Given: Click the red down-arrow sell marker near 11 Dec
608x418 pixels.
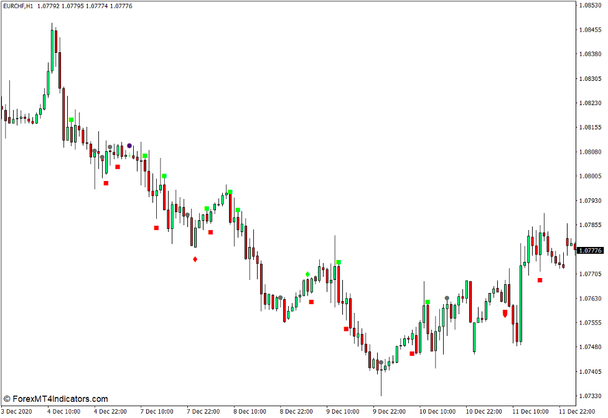Looking at the screenshot, I should tap(505, 314).
